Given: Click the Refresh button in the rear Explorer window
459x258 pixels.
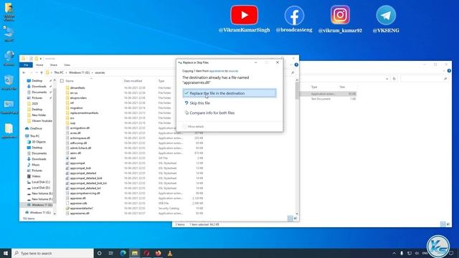Looking at the screenshot, I should click(394, 79).
